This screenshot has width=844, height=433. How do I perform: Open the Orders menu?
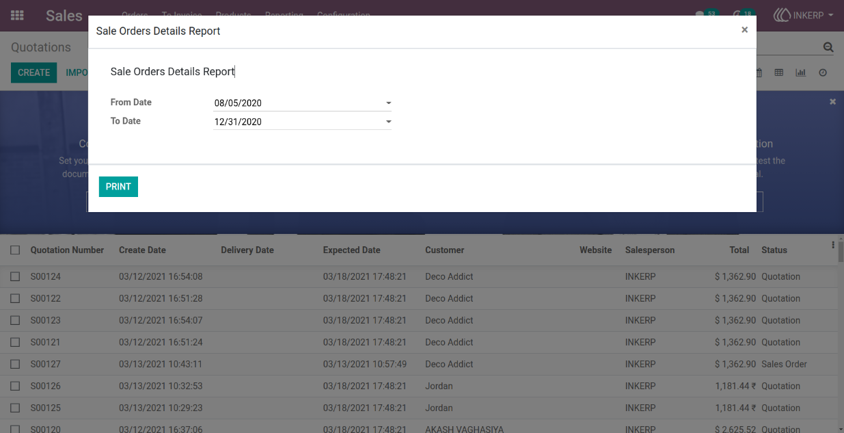coord(135,14)
